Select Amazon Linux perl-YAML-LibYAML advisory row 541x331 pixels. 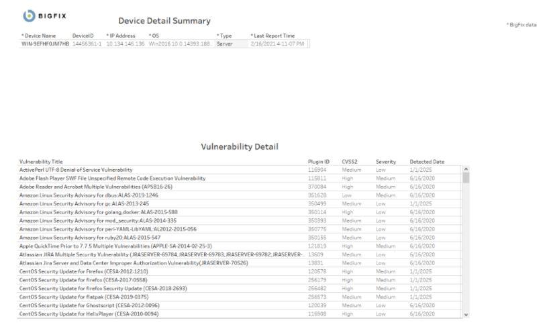239,229
